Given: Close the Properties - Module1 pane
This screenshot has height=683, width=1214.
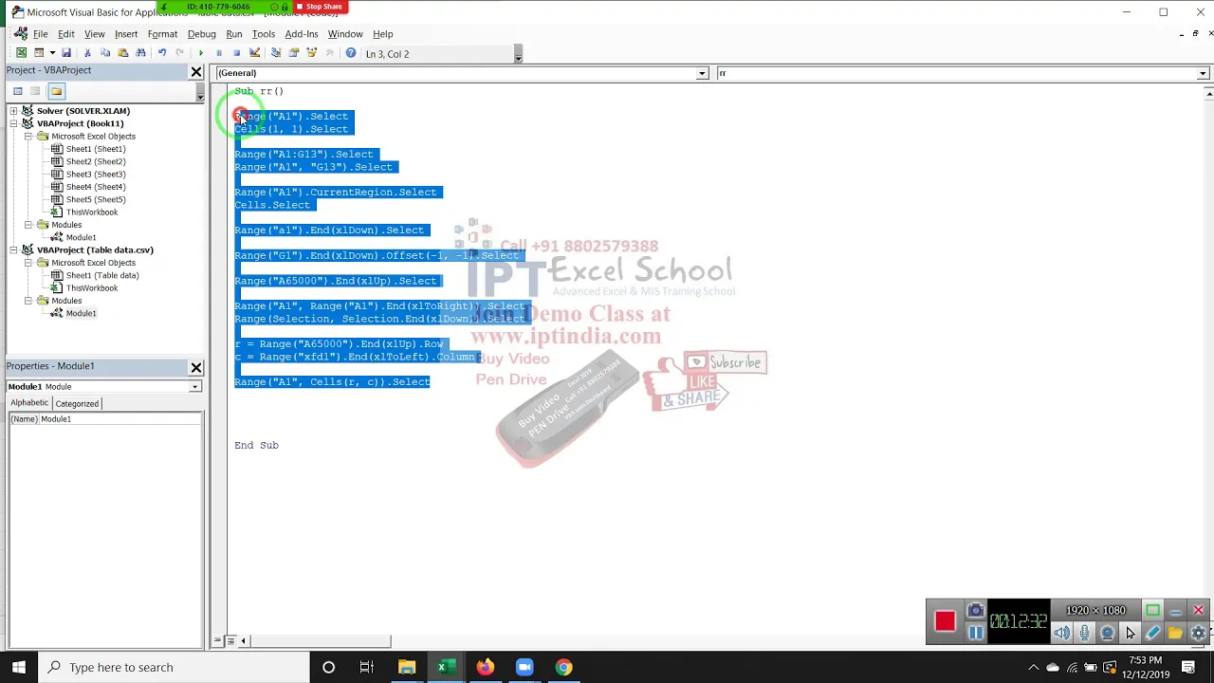Looking at the screenshot, I should 196,367.
